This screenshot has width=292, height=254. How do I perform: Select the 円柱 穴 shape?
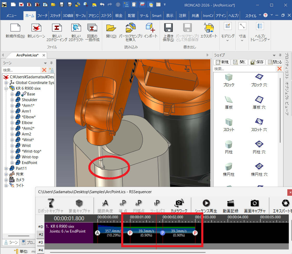(259, 147)
